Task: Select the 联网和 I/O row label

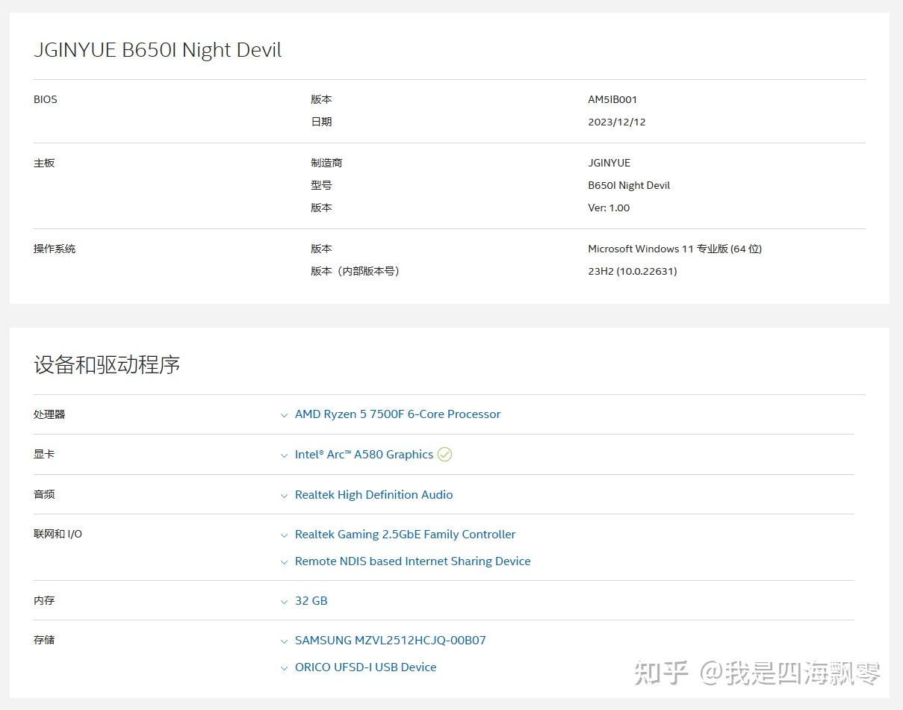Action: 58,534
